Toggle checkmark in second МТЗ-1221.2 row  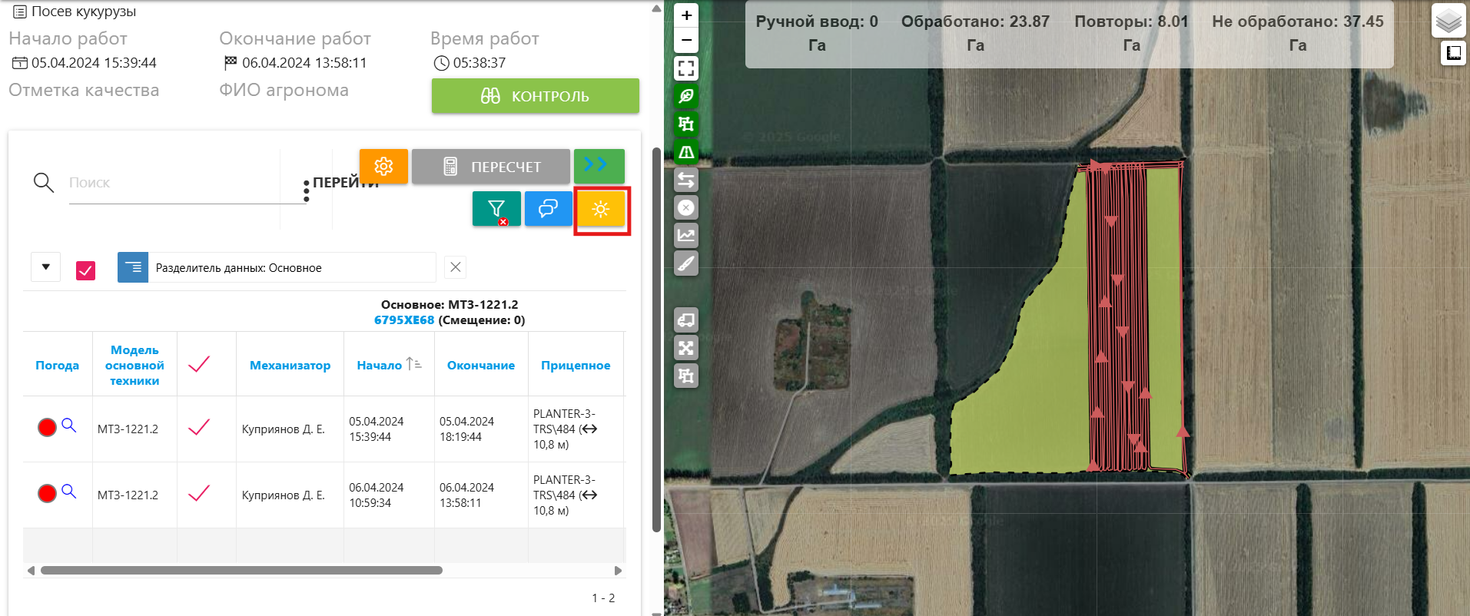(x=199, y=494)
